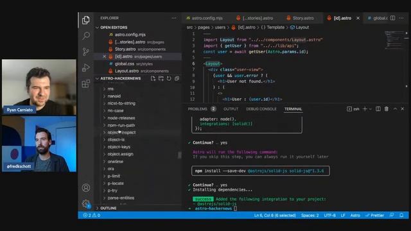Open errors and warnings status item
The width and height of the screenshot is (411, 231).
pos(91,216)
